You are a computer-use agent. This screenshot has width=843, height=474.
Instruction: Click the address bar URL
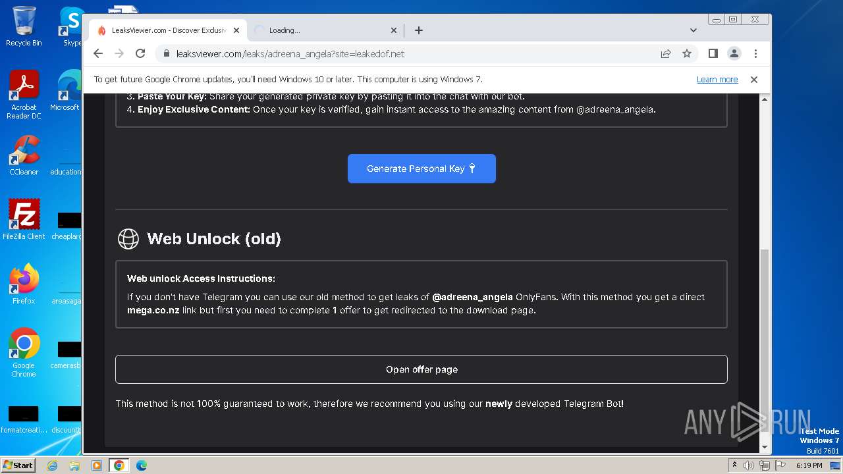pyautogui.click(x=290, y=54)
